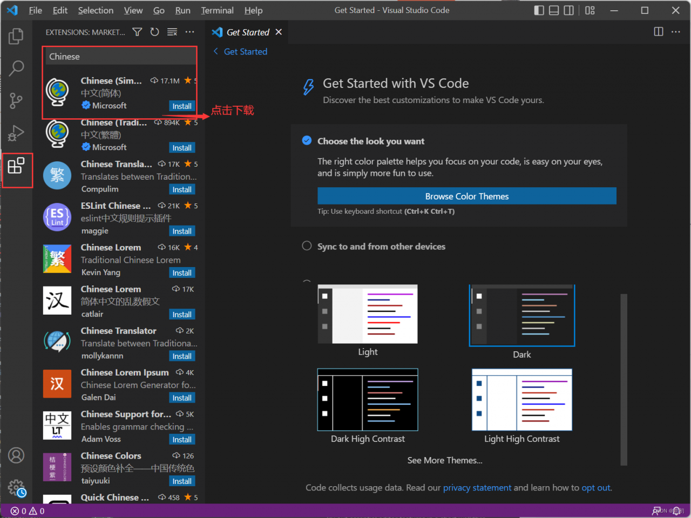691x518 pixels.
Task: Select Chinese Lorem Ipsum extension icon
Action: 57,384
